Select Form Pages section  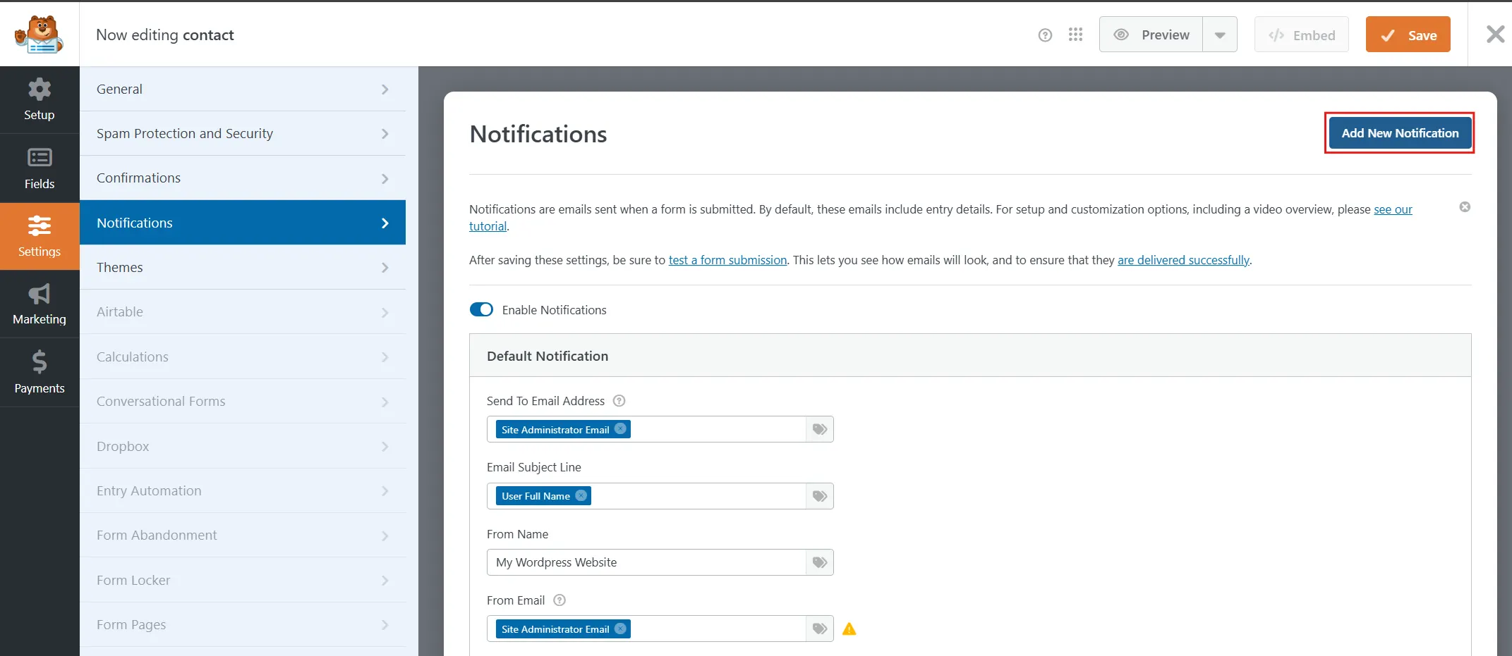pos(243,625)
